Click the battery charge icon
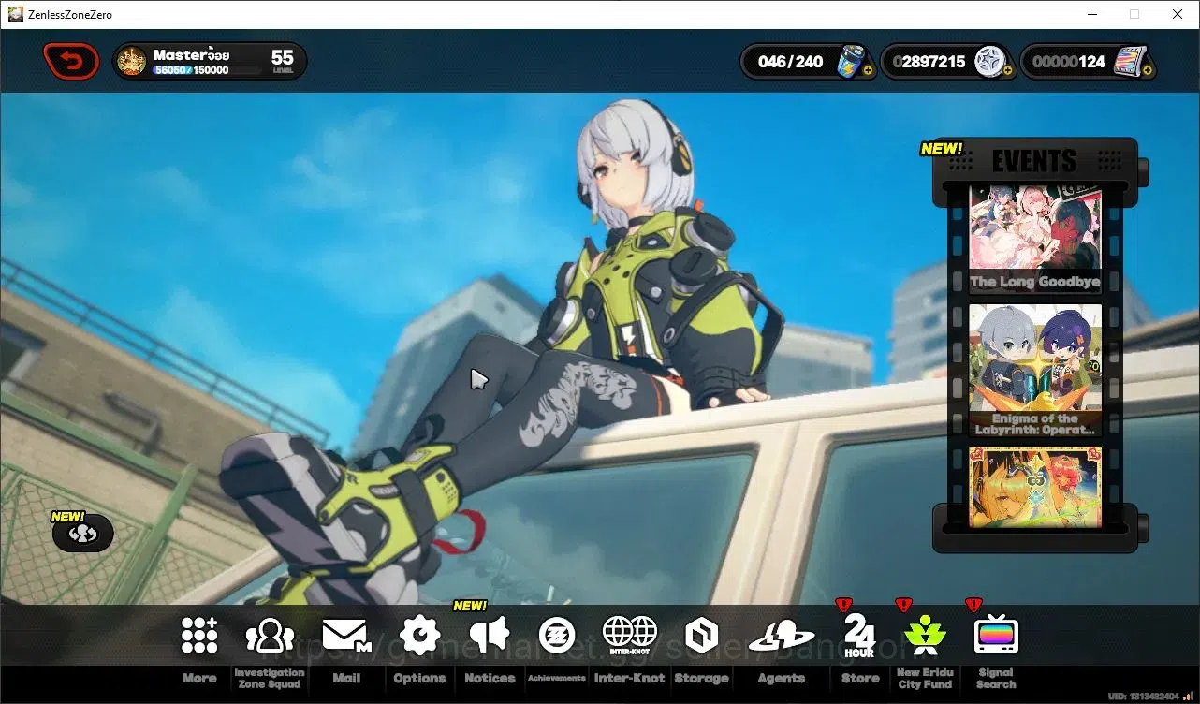 [851, 61]
